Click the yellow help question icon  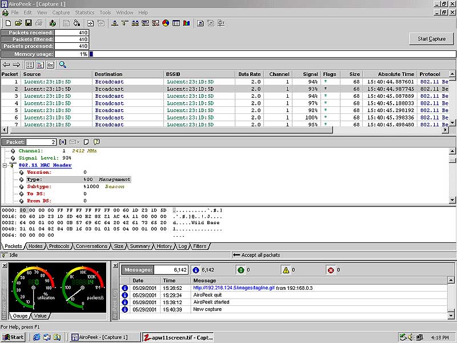click(97, 142)
